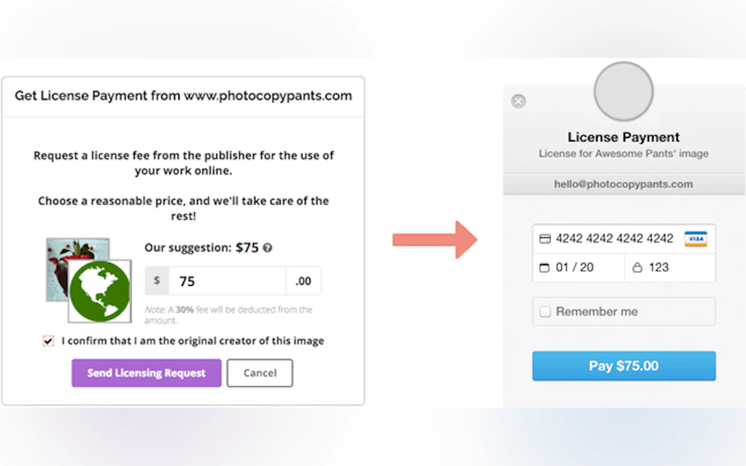This screenshot has height=466, width=746.
Task: Click the Visa card brand icon
Action: (695, 239)
